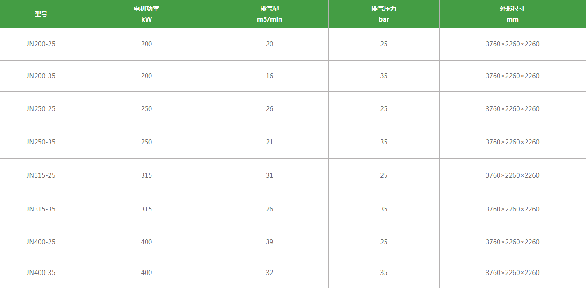Select the JN315-25 model cell
Image resolution: width=586 pixels, height=288 pixels.
coord(41,175)
